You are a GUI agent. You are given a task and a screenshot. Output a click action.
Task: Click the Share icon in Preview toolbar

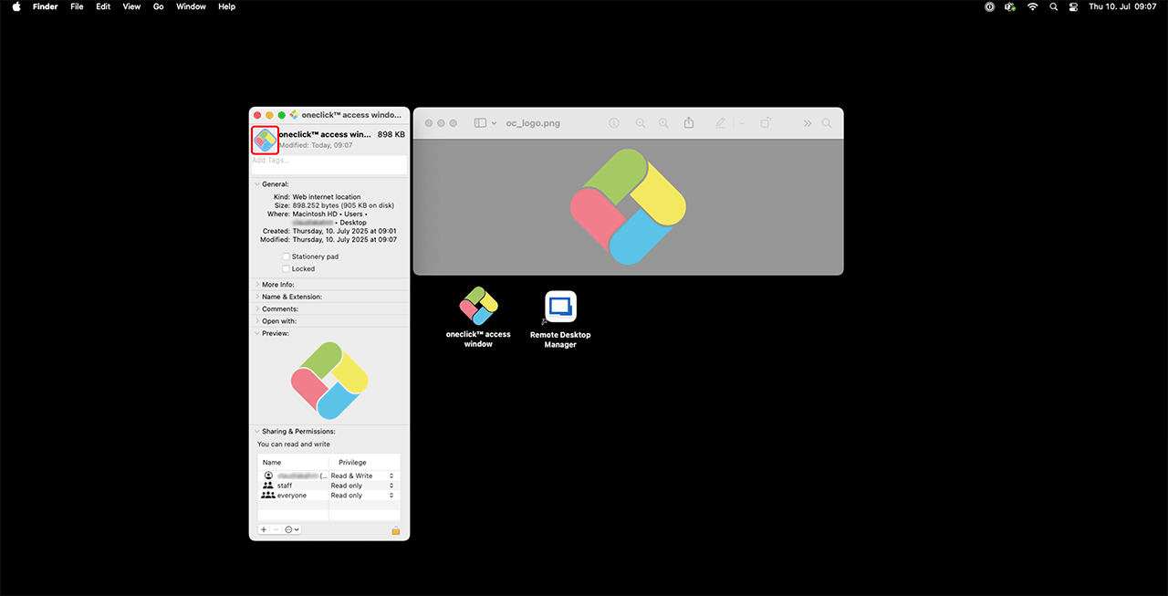689,123
